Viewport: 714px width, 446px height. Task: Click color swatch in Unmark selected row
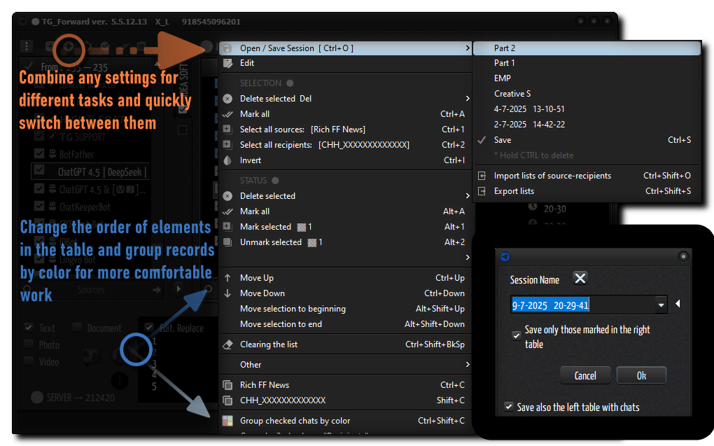312,243
